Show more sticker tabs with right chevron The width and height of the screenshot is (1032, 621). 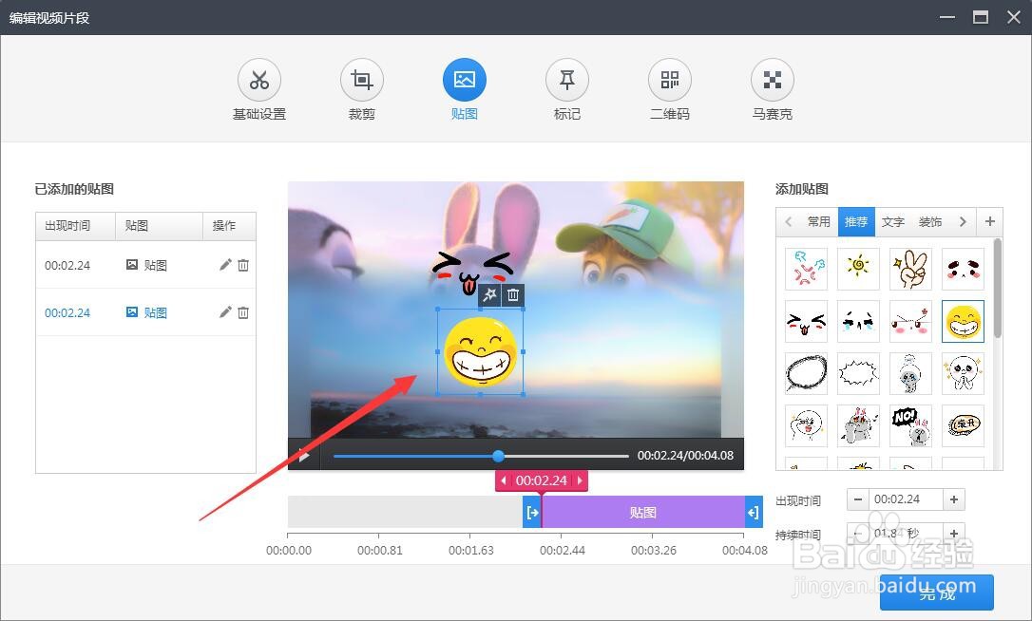pos(963,221)
